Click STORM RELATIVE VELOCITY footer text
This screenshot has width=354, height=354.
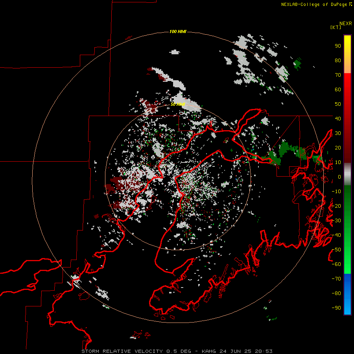coord(122,351)
